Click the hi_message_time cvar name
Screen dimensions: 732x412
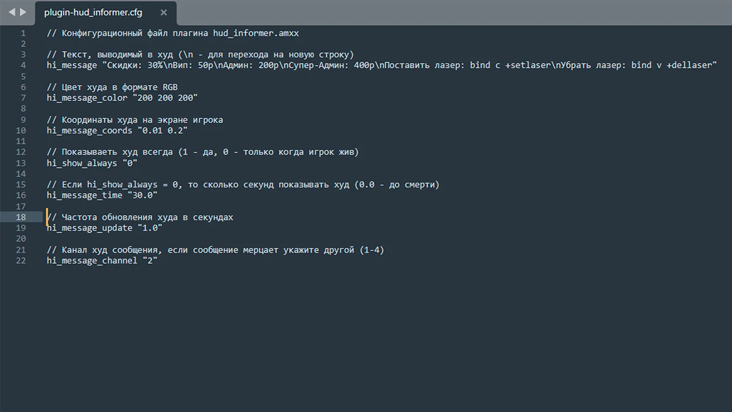point(84,196)
